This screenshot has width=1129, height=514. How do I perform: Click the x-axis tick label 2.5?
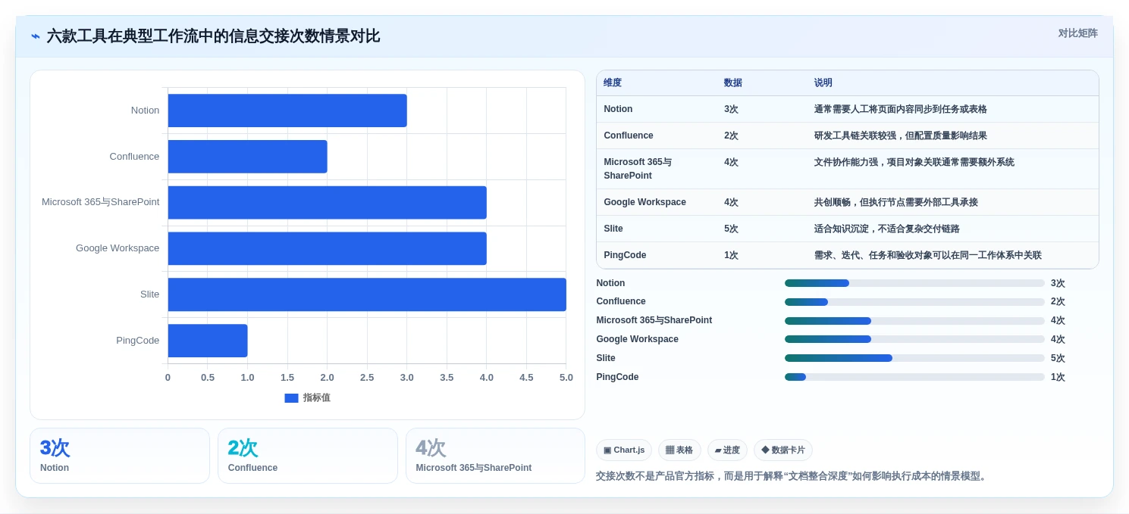point(367,377)
